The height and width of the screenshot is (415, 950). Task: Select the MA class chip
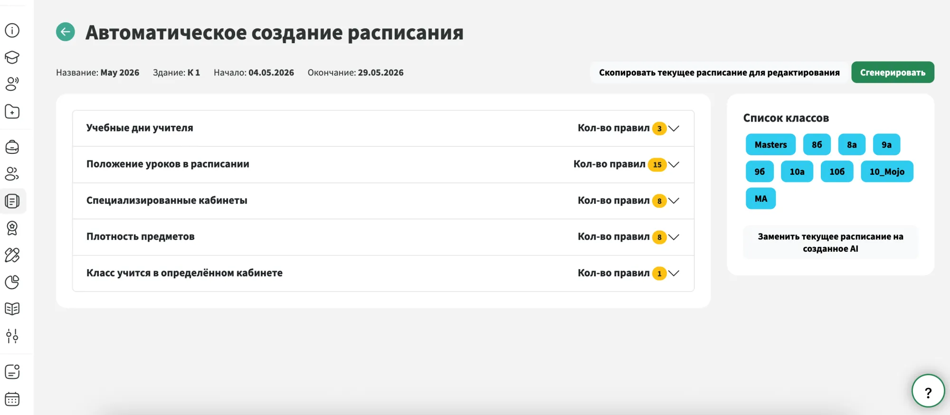click(x=760, y=198)
